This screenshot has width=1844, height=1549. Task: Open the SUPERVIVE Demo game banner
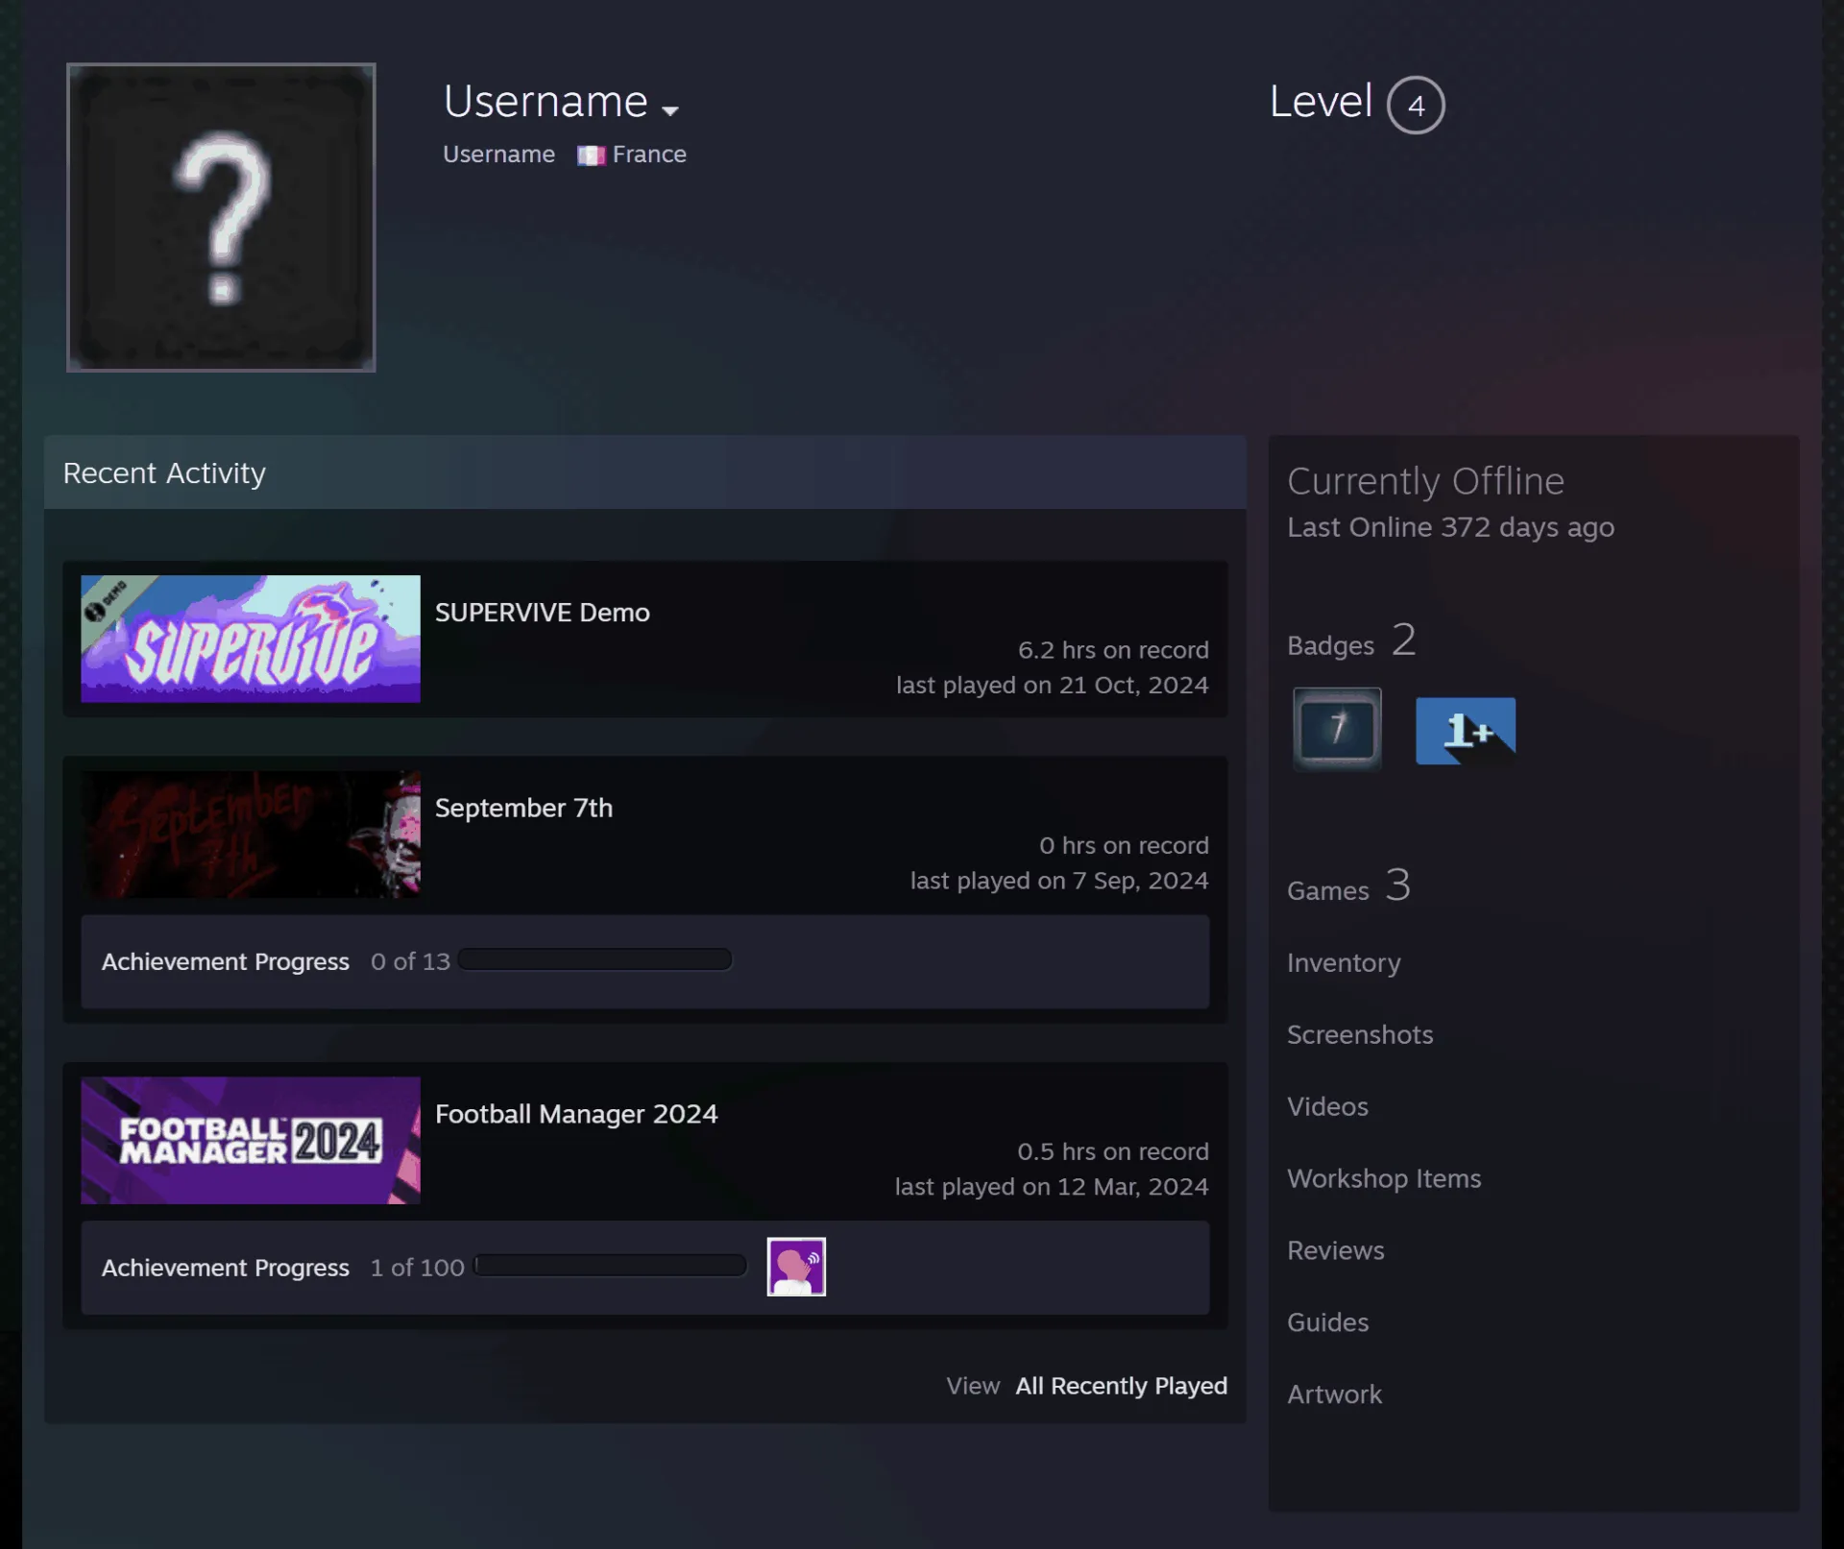click(x=251, y=639)
